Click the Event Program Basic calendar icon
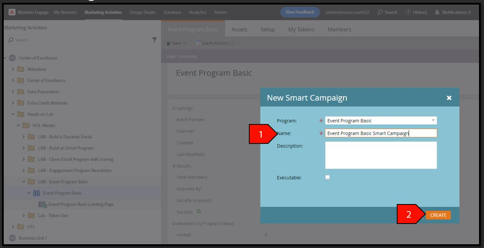484x248 pixels. coord(37,193)
